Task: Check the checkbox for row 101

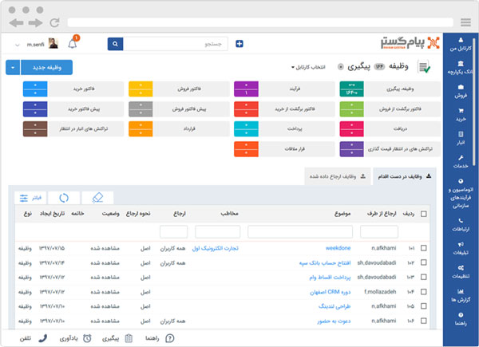Action: (424, 248)
